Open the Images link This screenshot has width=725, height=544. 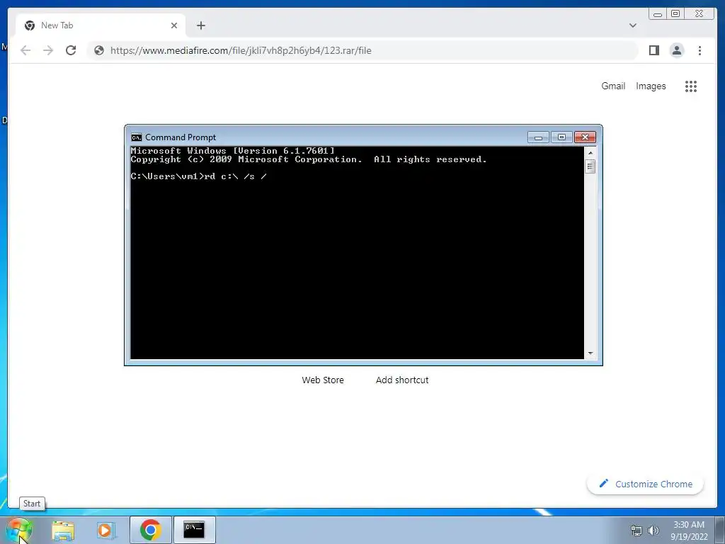click(651, 86)
